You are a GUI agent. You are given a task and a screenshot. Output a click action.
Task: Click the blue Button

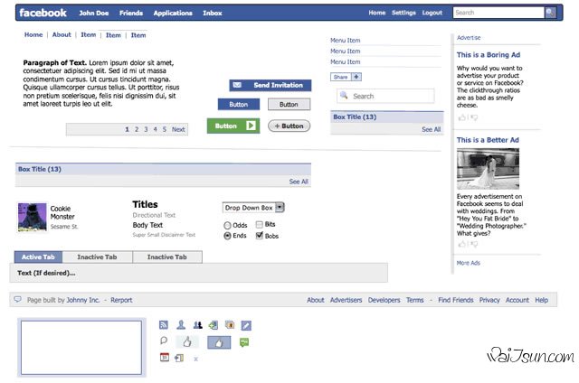pyautogui.click(x=239, y=104)
